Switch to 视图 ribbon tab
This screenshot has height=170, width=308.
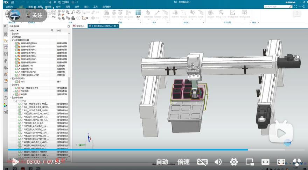click(68, 7)
